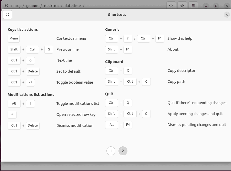
Task: Open the hamburger menu in the header bar
Action: click(193, 5)
